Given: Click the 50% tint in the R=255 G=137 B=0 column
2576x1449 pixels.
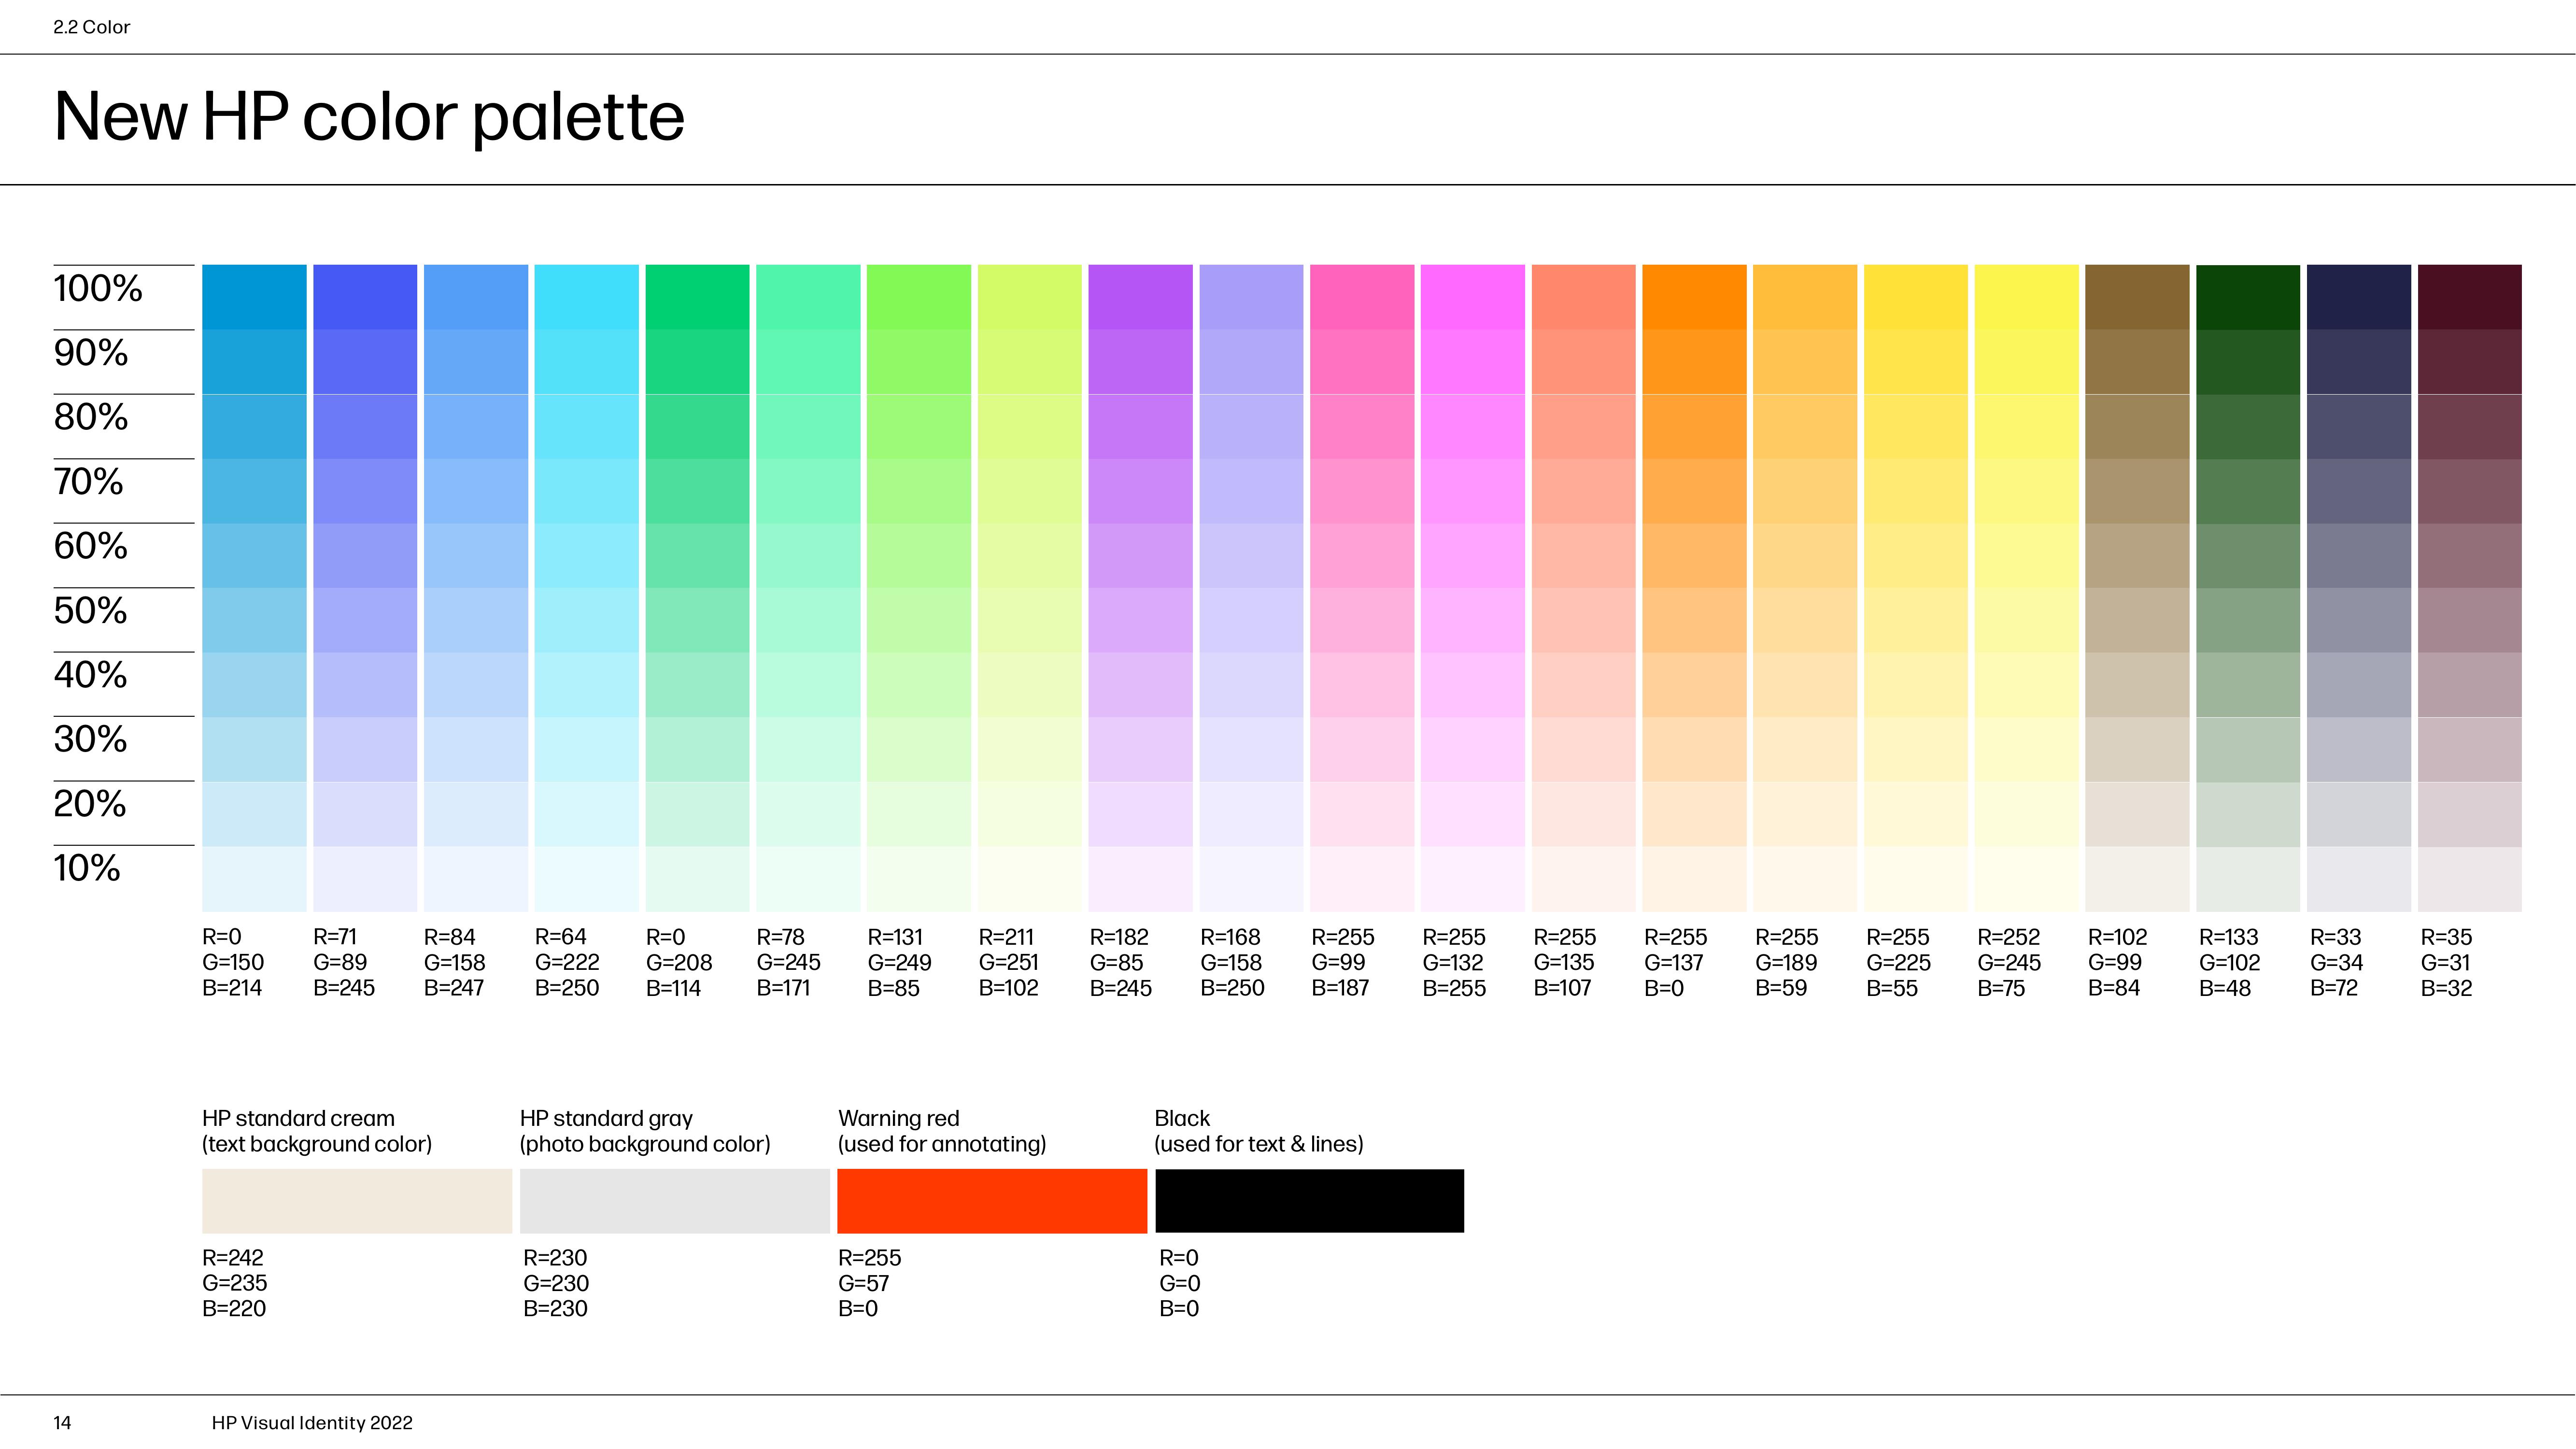Looking at the screenshot, I should (x=1695, y=620).
